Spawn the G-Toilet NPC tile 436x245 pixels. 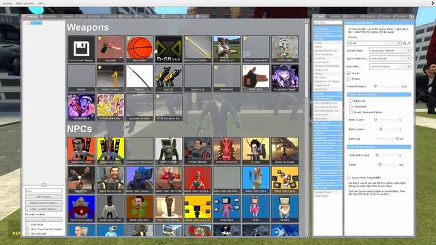point(256,150)
